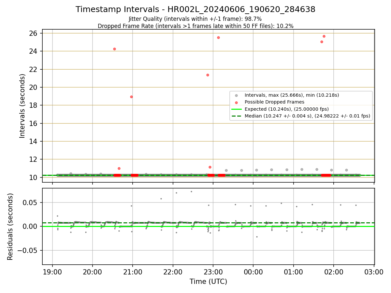Click the solid green line sample in the legend
Viewport: 391px width, 293px height.
click(237, 109)
